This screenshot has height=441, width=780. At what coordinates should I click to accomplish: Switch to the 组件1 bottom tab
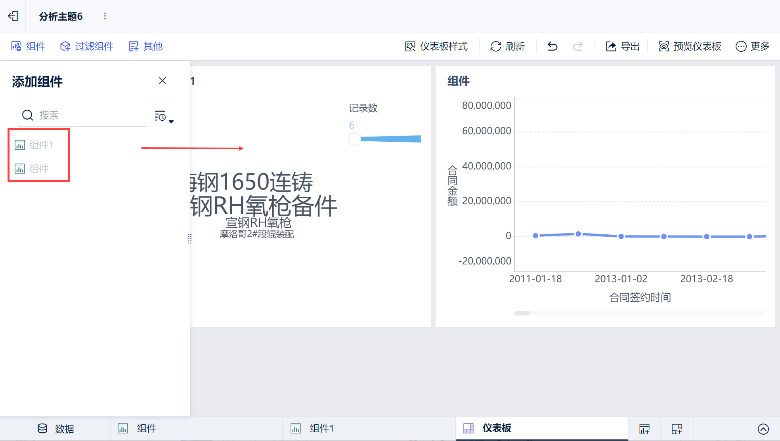312,428
